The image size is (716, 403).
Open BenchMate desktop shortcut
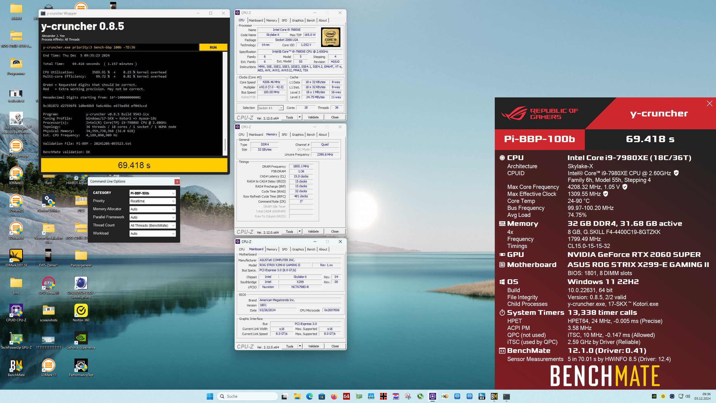click(16, 368)
